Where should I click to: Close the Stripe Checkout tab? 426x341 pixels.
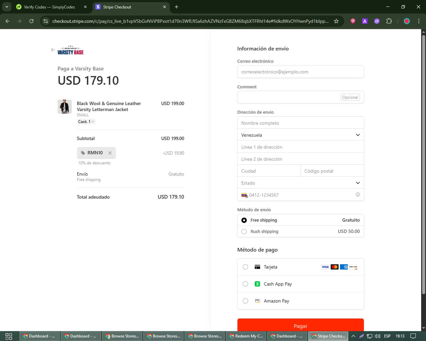tap(164, 7)
